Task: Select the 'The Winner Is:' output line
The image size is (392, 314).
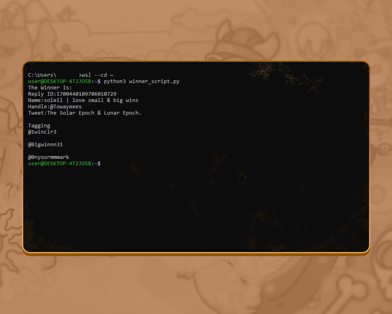Action: point(50,88)
